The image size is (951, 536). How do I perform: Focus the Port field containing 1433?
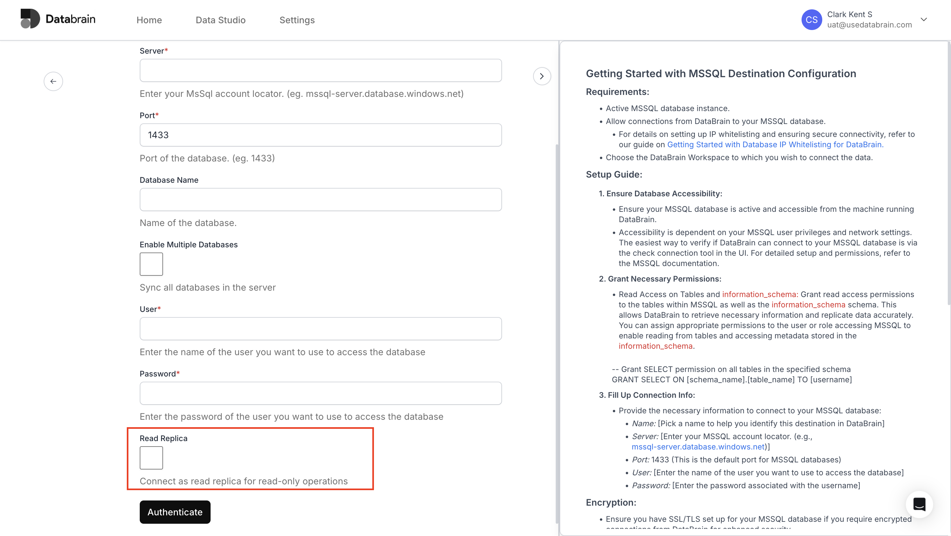321,135
